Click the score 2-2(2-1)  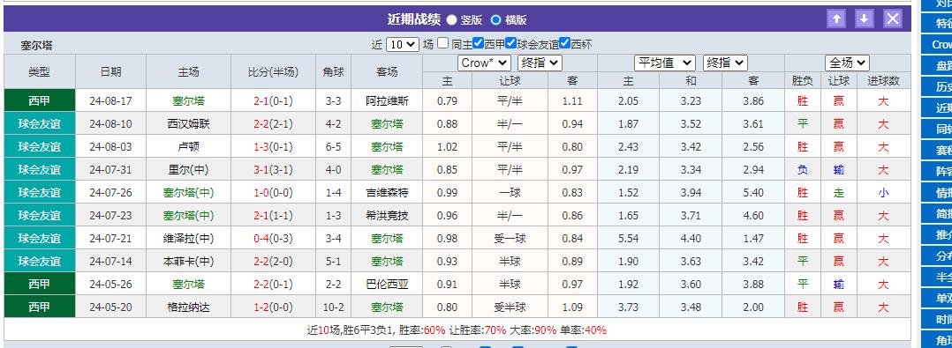coord(273,124)
